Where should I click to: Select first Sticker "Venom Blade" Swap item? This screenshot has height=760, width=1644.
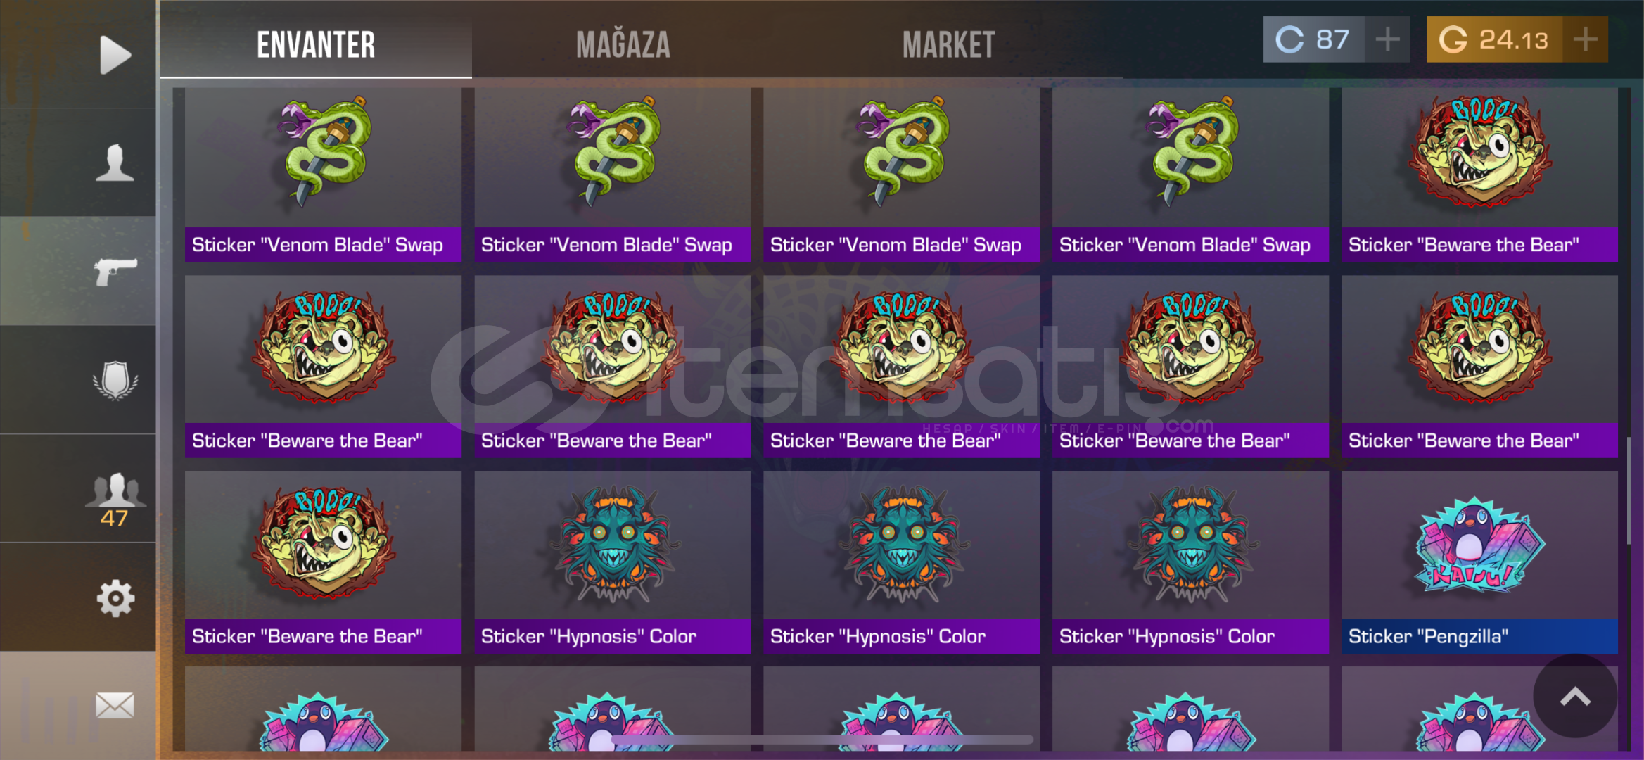323,175
